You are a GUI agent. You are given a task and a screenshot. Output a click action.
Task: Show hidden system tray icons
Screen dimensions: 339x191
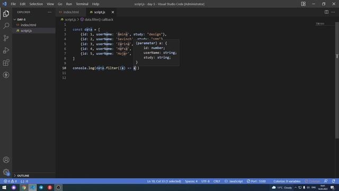296,187
